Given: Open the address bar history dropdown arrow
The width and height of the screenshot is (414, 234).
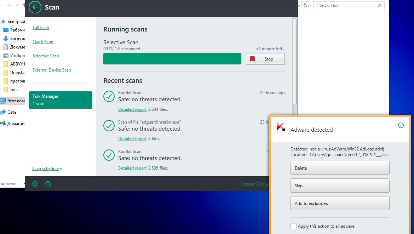Looking at the screenshot, I should pyautogui.click(x=300, y=6).
